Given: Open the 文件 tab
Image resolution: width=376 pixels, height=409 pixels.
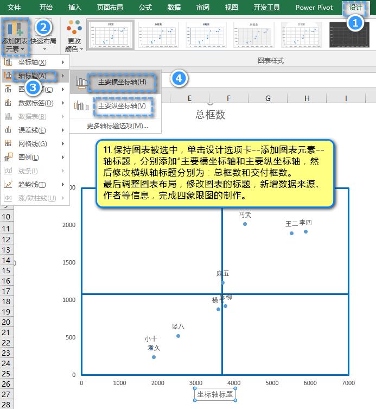Looking at the screenshot, I should click(15, 8).
